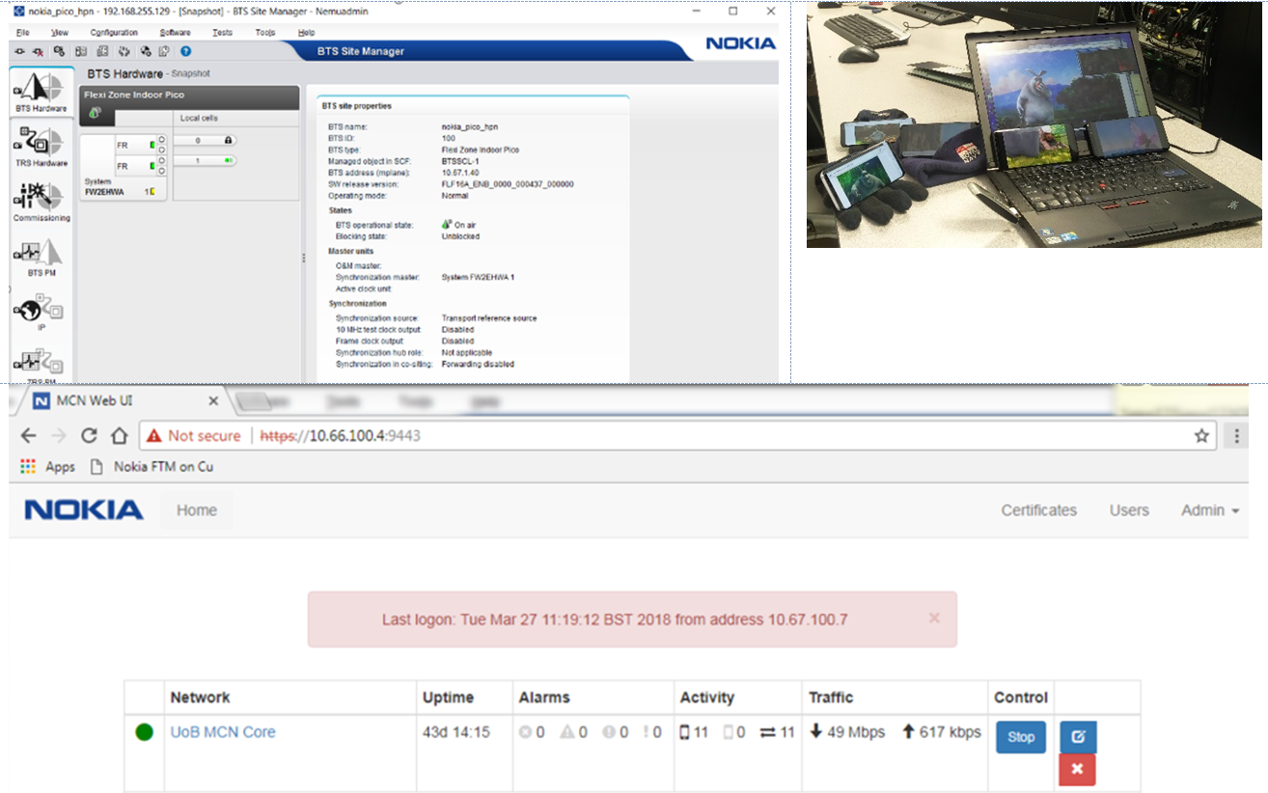The height and width of the screenshot is (793, 1268).
Task: Open the BTS PM view in the sidebar
Action: 41,257
